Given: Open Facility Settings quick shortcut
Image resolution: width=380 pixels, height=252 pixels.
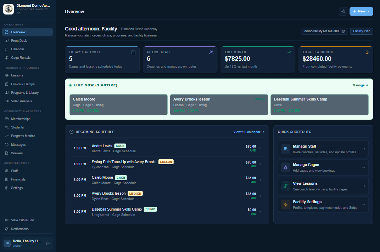Looking at the screenshot, I should point(323,205).
